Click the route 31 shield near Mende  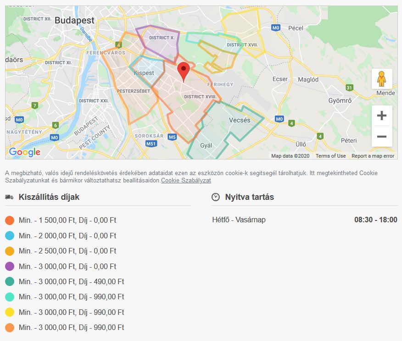point(349,88)
